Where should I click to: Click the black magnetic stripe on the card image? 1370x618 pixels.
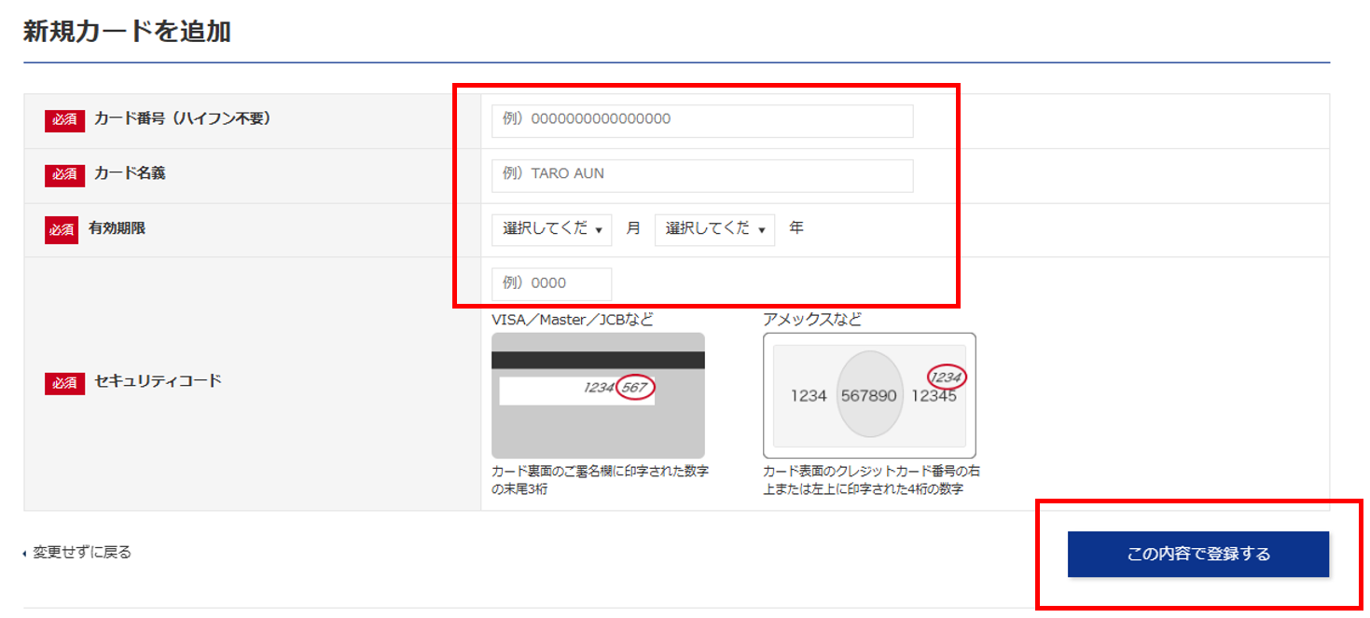pyautogui.click(x=598, y=360)
